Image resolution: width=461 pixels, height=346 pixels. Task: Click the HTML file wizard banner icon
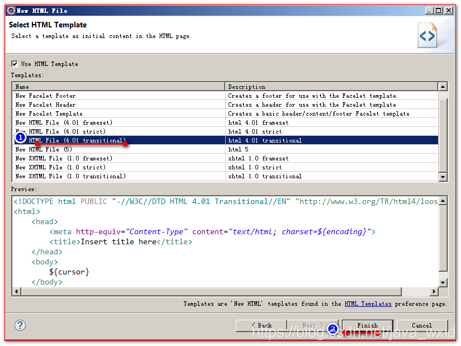click(427, 36)
